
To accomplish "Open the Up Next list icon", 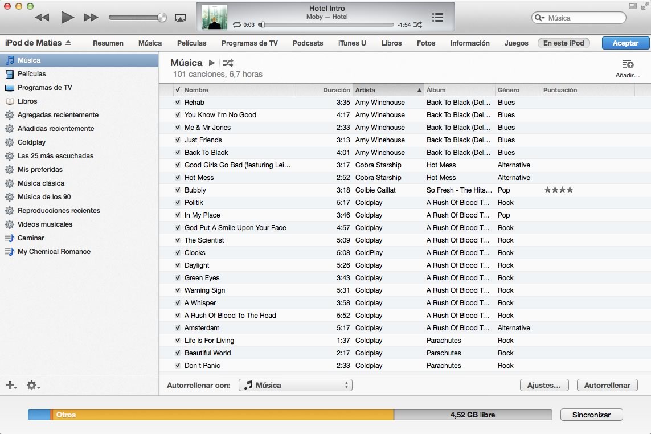I will (x=437, y=18).
